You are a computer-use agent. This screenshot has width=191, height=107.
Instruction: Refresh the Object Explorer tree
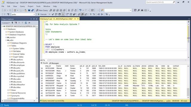(x=26, y=23)
